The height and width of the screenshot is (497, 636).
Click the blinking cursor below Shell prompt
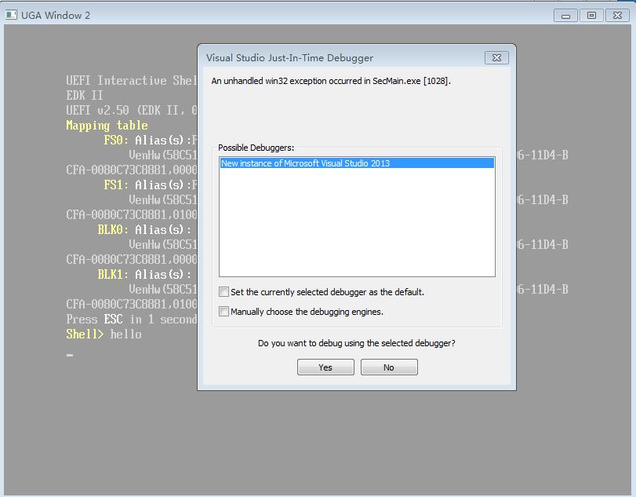point(70,355)
